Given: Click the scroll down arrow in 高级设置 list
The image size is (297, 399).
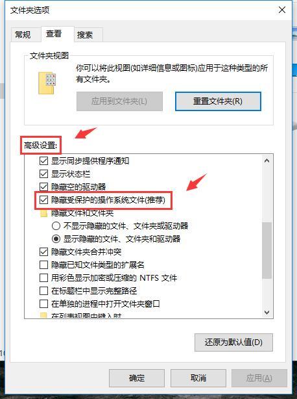Looking at the screenshot, I should click(267, 312).
